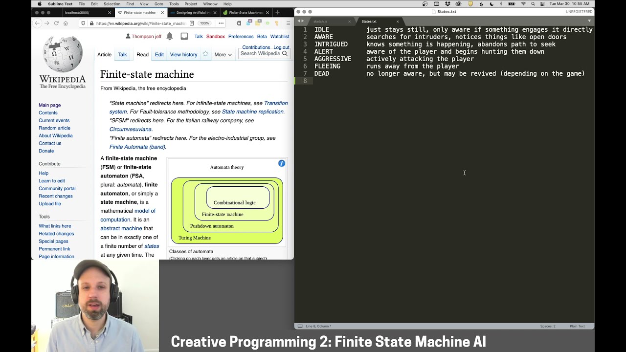626x352 pixels.
Task: Open the Sublime tab list dropdown arrow
Action: 589,21
